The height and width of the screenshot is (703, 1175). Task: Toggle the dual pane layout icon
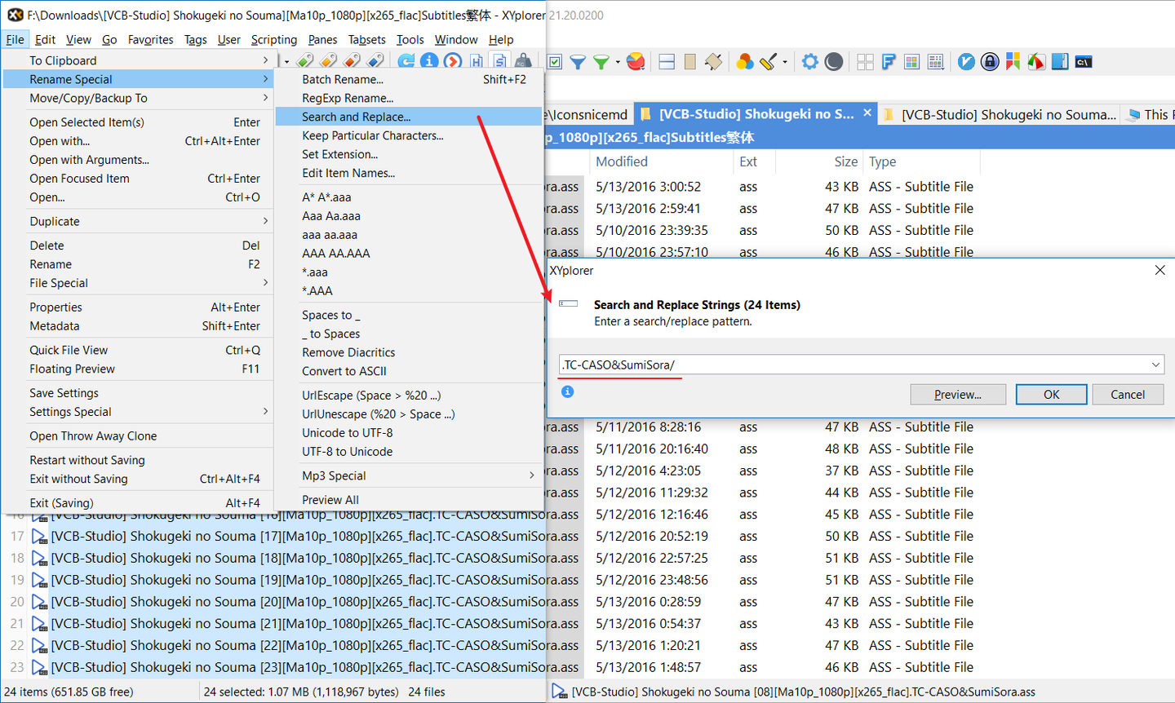click(667, 62)
